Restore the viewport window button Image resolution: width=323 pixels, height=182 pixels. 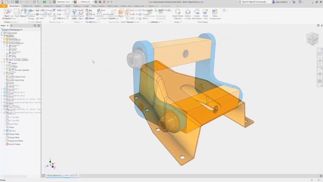point(318,26)
